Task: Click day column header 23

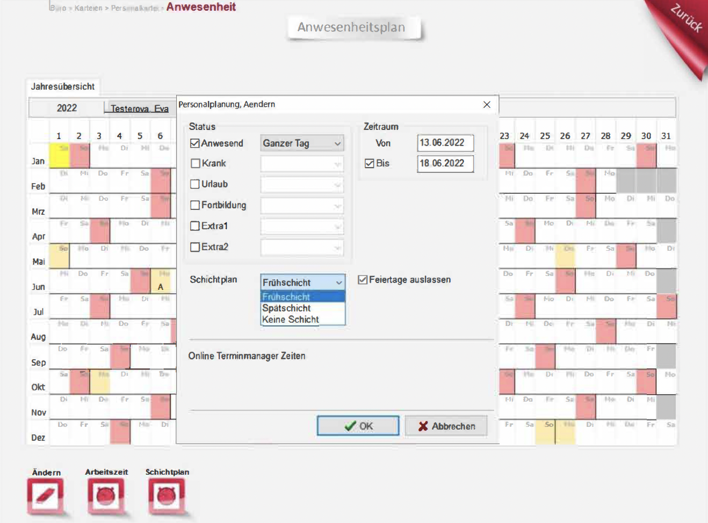Action: tap(504, 136)
